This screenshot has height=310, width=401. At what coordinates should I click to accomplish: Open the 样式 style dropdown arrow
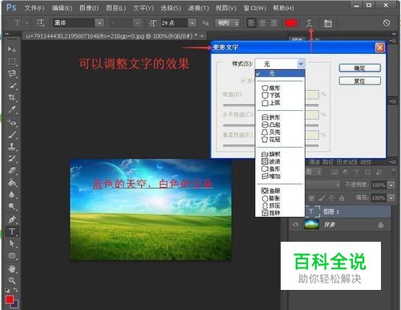tap(301, 63)
